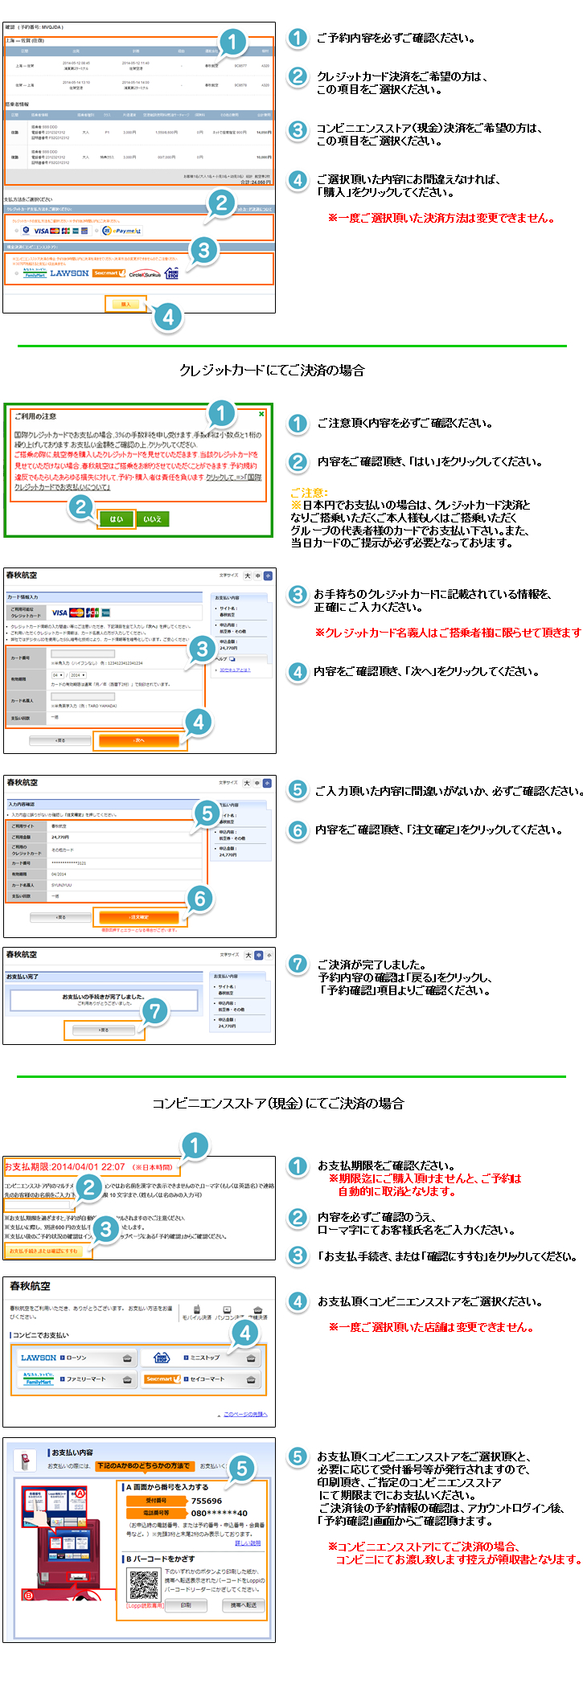Click the orange 次へ button
Screen dimensions: 583x1688
tap(139, 740)
